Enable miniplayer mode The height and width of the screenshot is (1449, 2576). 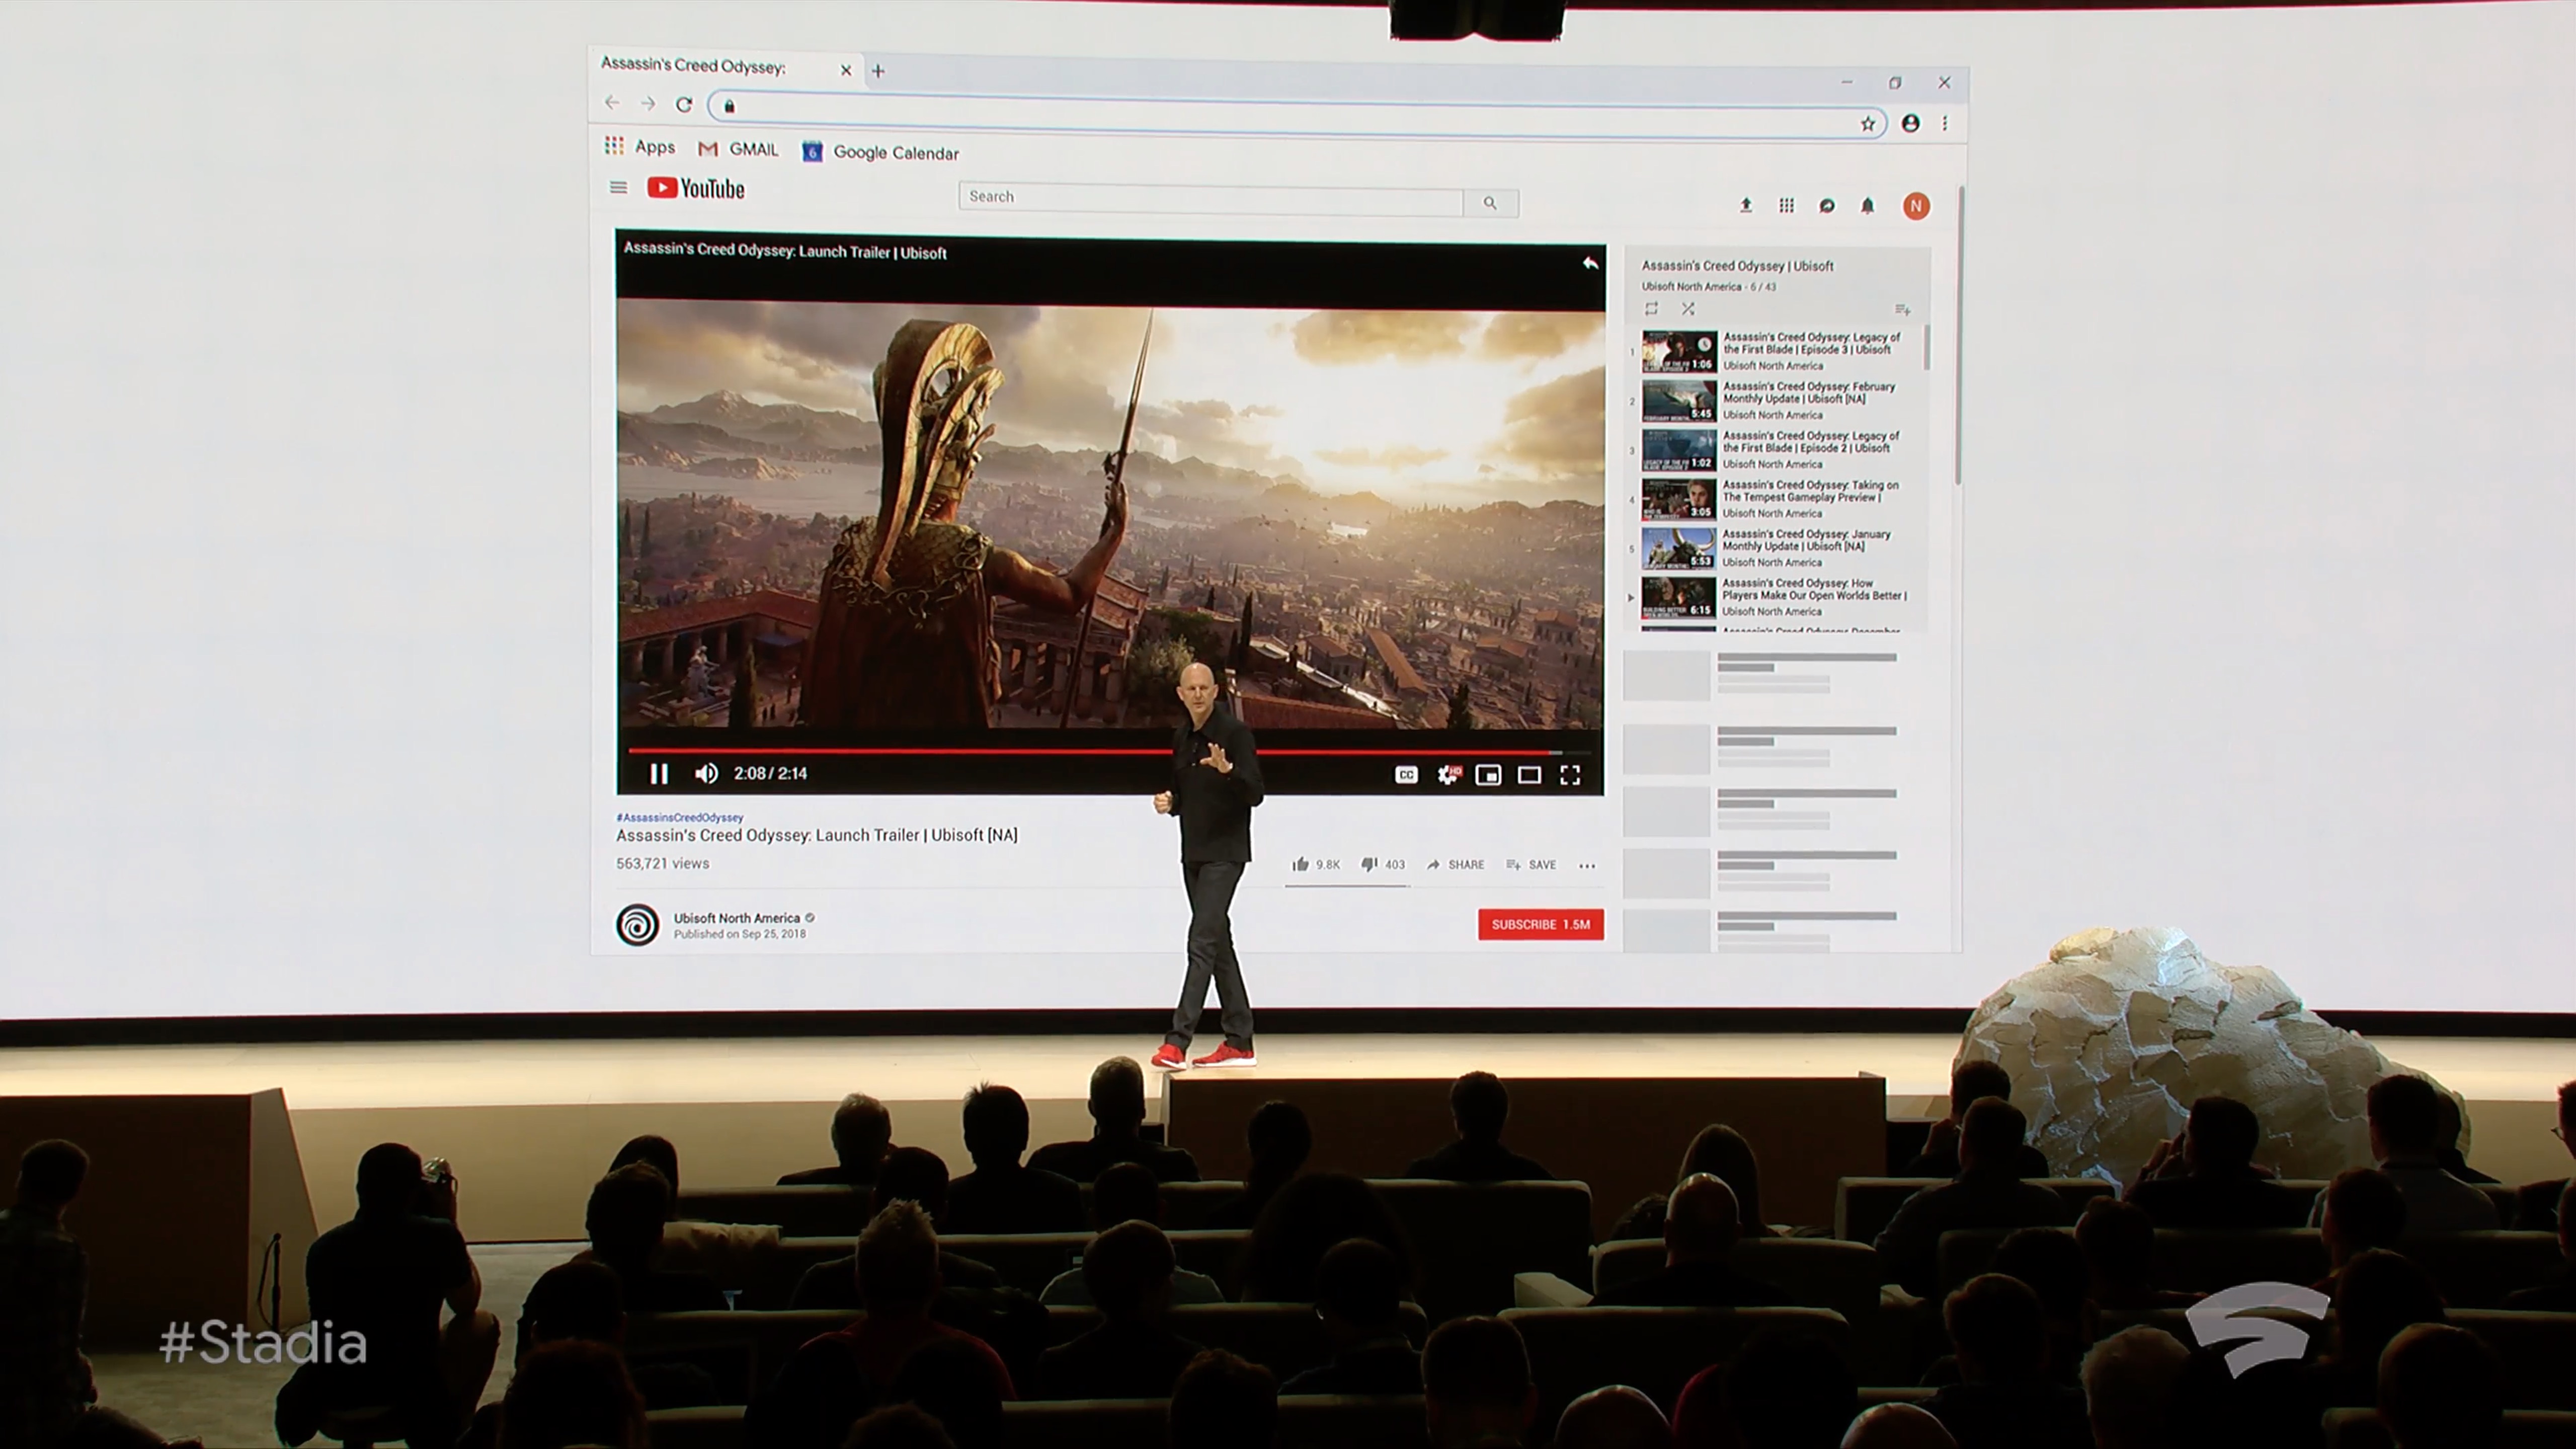tap(1488, 775)
